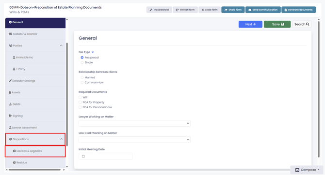Image resolution: width=325 pixels, height=175 pixels.
Task: Open the form Search
Action: (x=302, y=24)
